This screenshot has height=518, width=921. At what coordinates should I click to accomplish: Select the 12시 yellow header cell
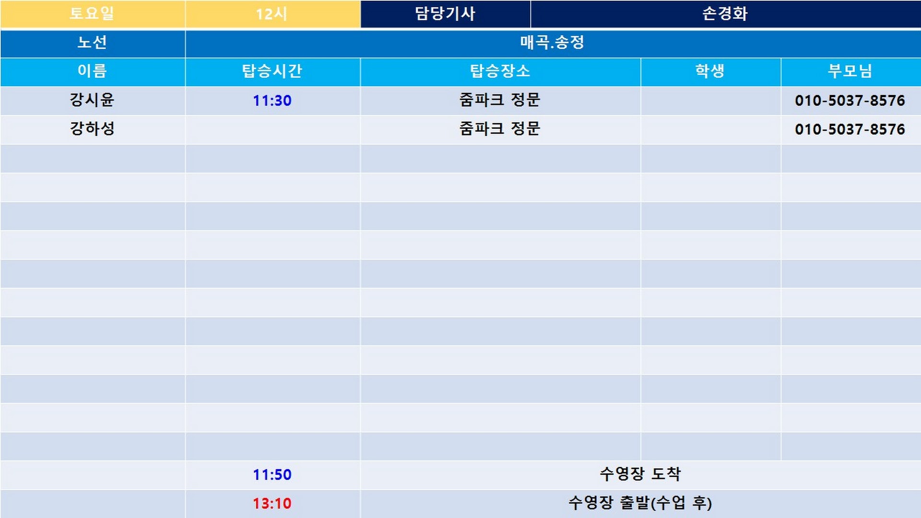click(x=272, y=13)
